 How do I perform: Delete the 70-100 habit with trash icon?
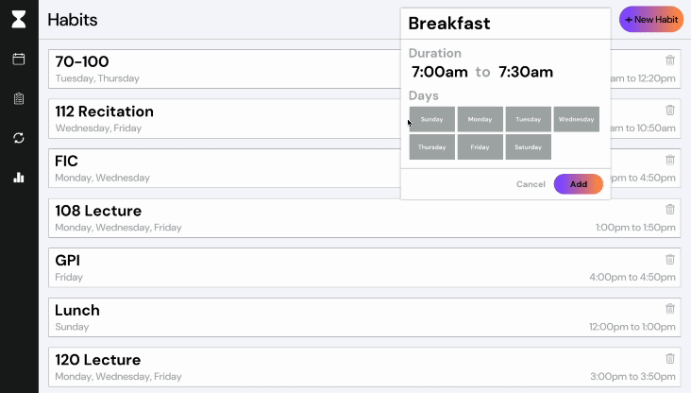coord(670,60)
